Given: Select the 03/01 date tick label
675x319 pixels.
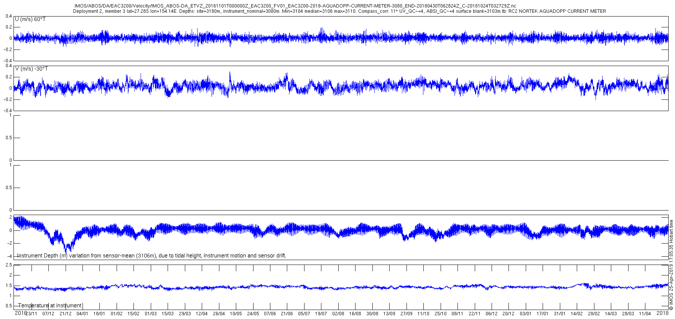Looking at the screenshot, I should (526, 314).
